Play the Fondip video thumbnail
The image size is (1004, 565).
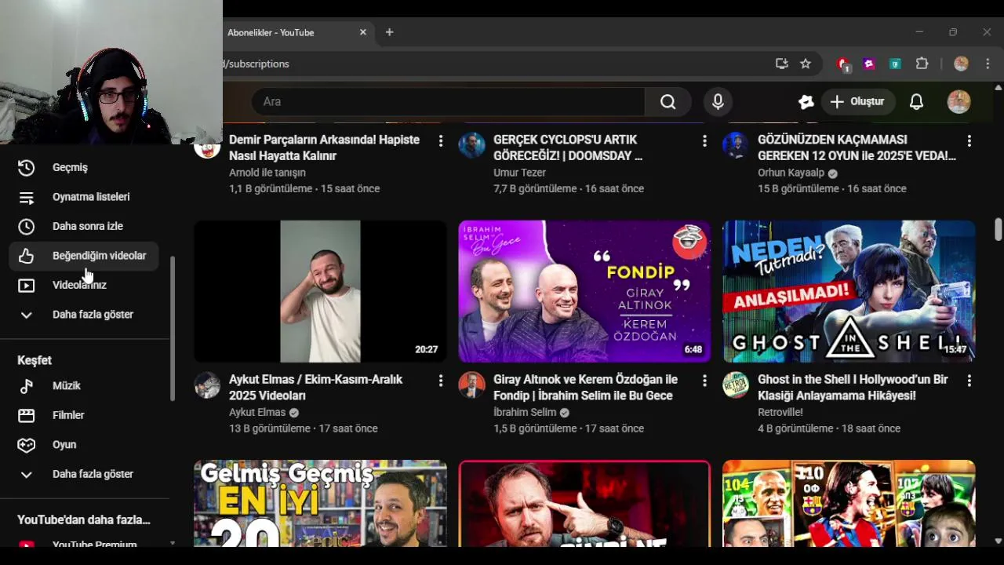coord(584,291)
